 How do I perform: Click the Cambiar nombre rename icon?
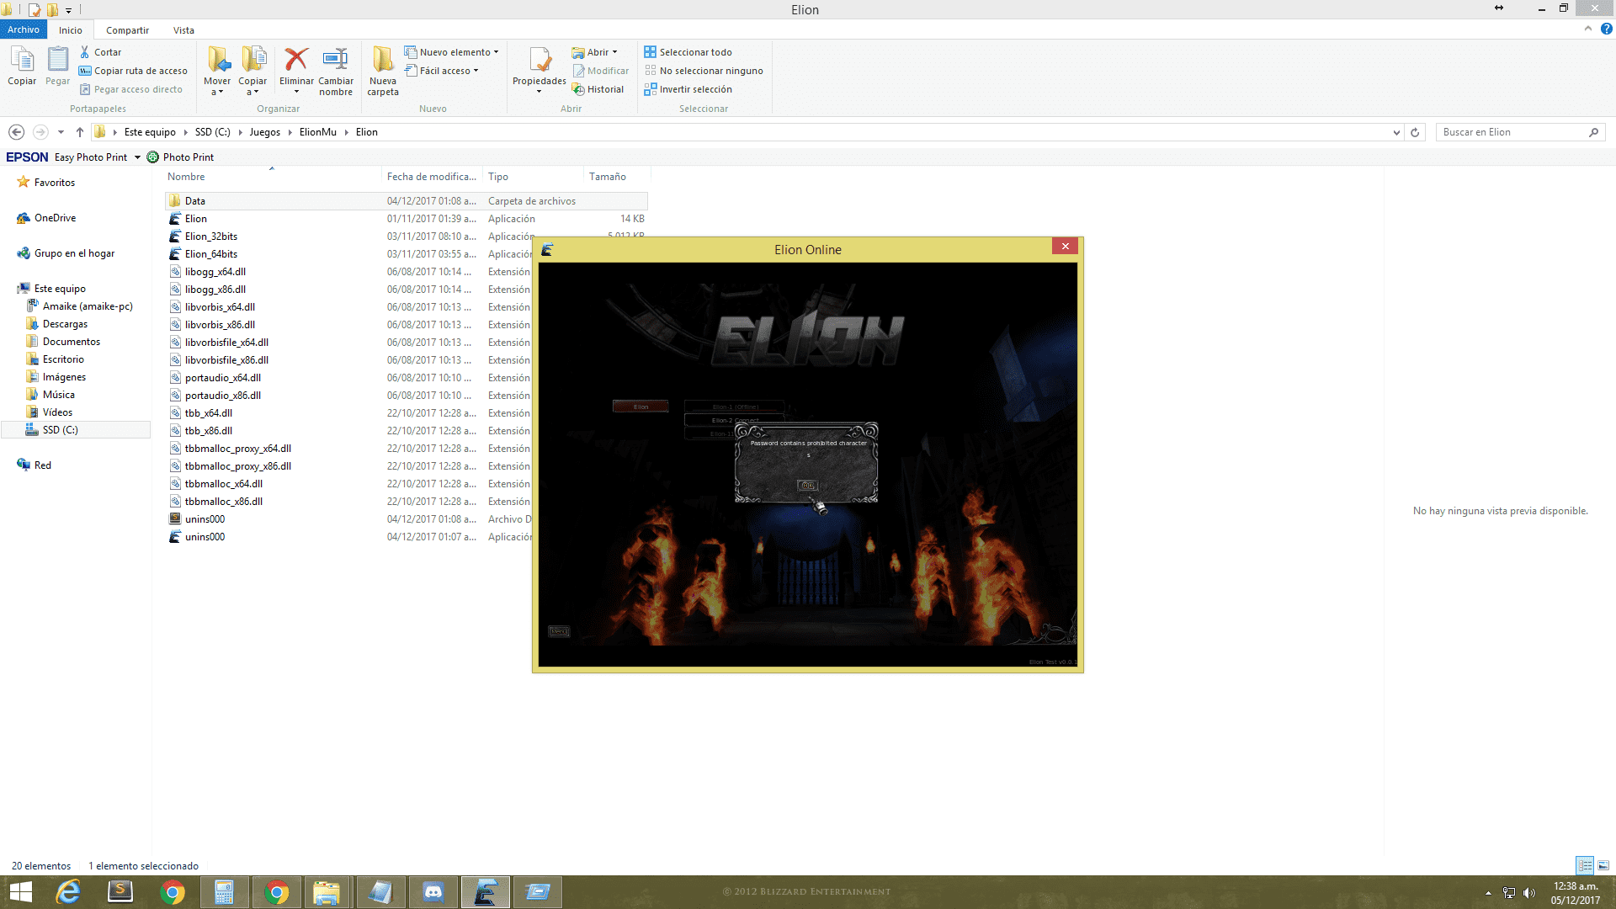336,60
